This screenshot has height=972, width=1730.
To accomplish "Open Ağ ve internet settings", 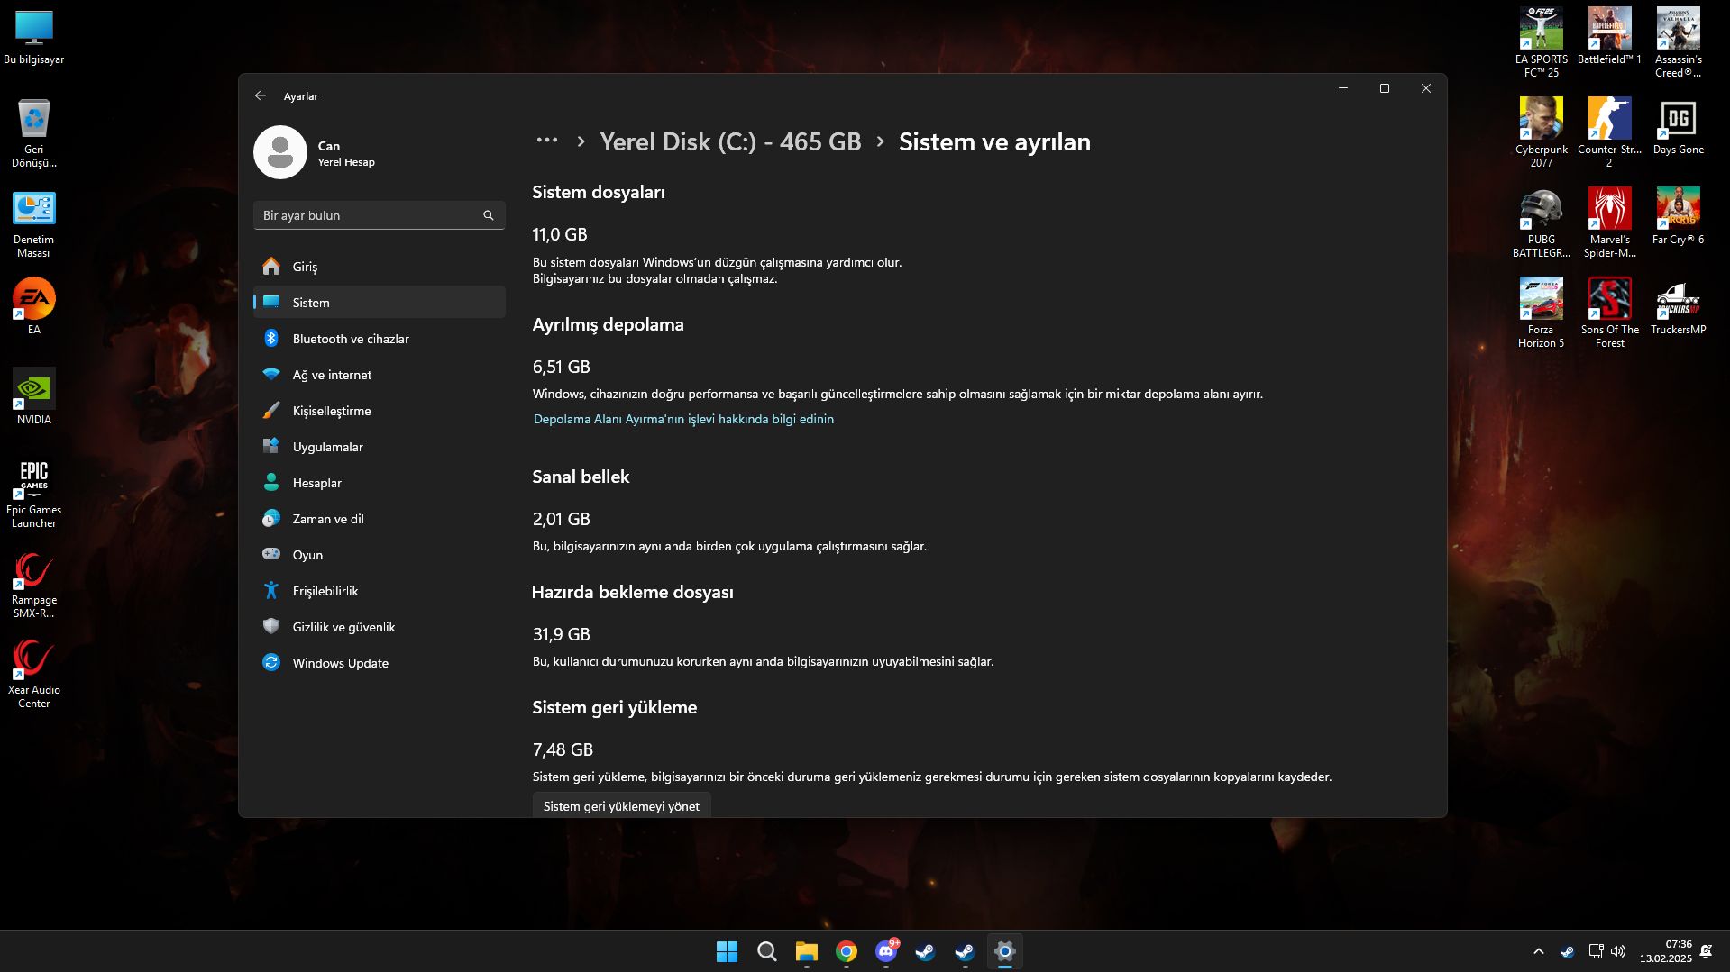I will pos(379,375).
